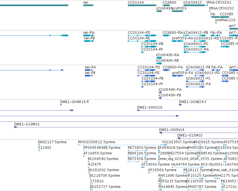
Task: Select the l(2)k09913-RA transcript label
Action: [x=196, y=49]
